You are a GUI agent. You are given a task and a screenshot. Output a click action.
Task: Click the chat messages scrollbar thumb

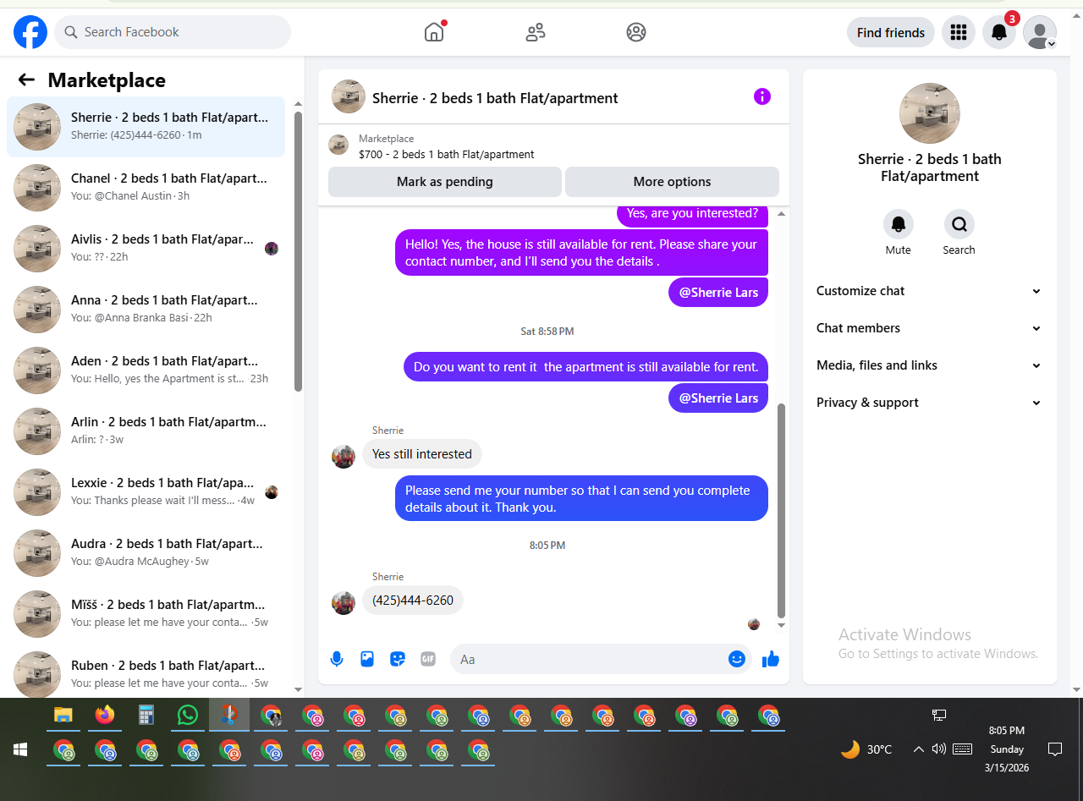click(x=781, y=510)
